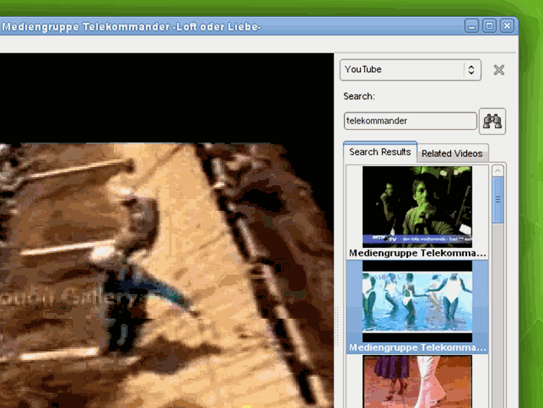The image size is (543, 408).
Task: Focus the search field containing telekommander
Action: click(411, 121)
